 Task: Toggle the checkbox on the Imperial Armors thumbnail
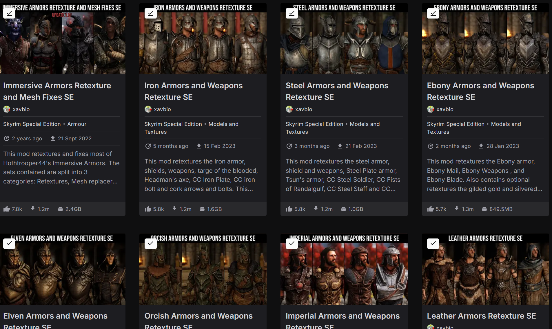click(x=292, y=244)
